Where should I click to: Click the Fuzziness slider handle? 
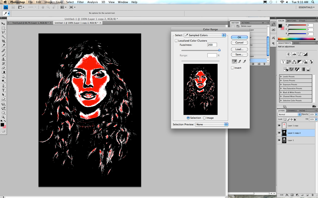point(219,50)
